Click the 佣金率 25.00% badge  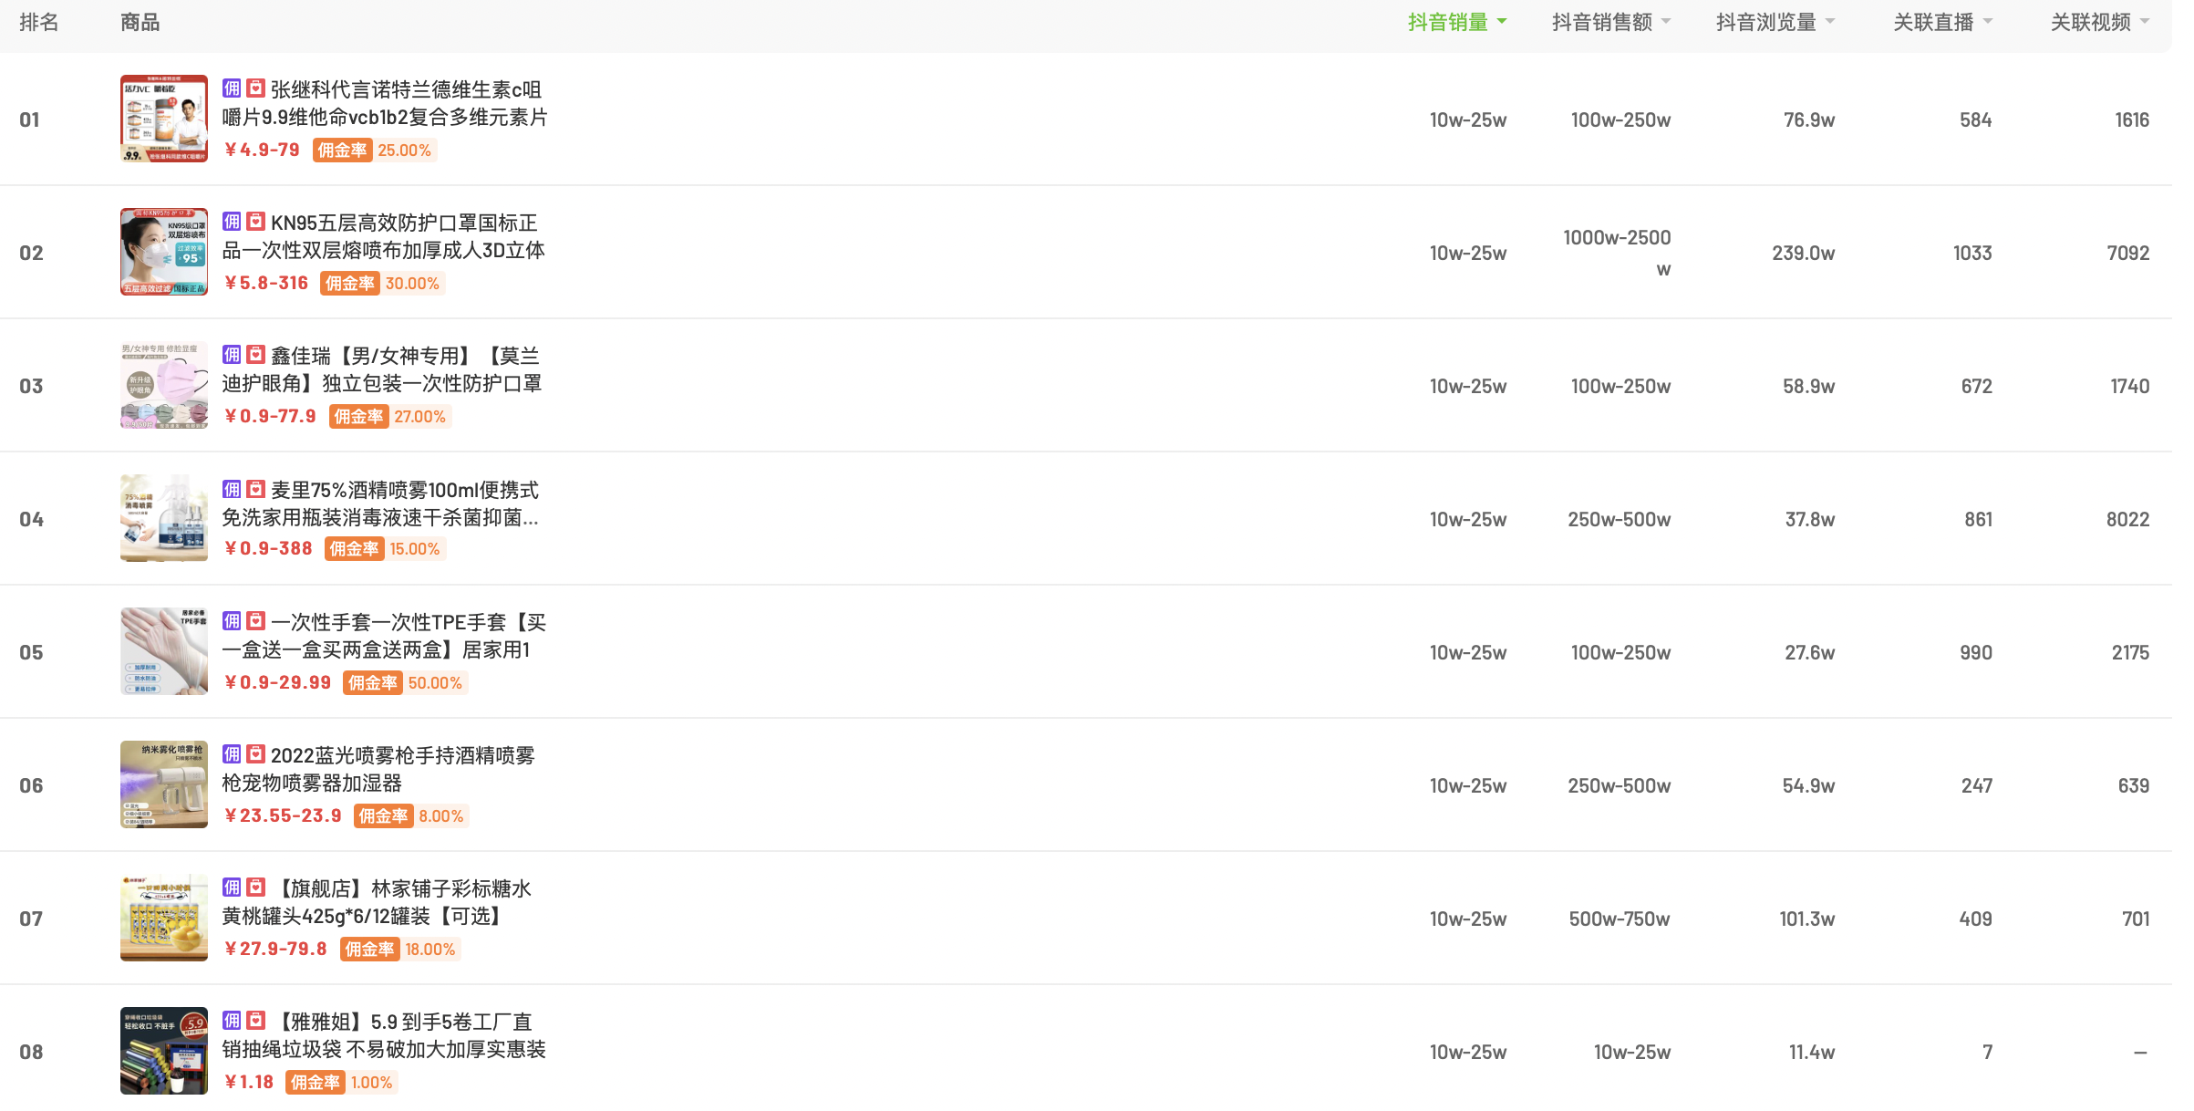tap(374, 151)
